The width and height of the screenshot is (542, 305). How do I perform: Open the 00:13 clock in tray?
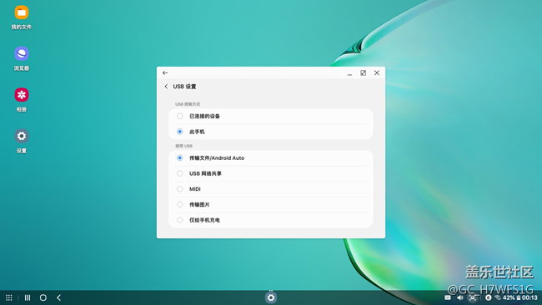coord(529,297)
